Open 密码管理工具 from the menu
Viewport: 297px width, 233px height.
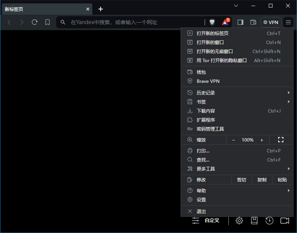210,129
